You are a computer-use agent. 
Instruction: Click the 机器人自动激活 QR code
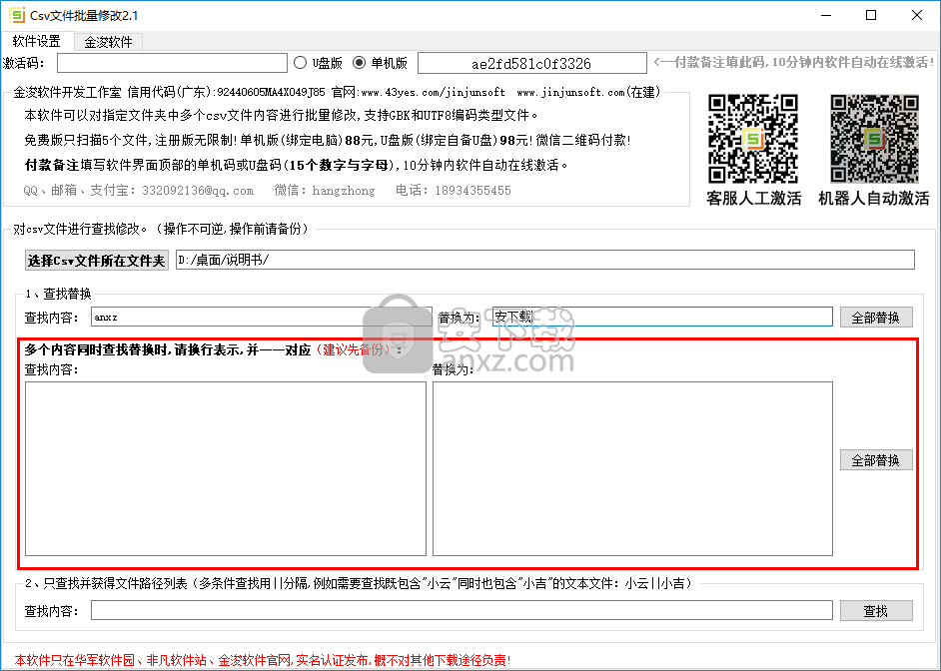[874, 139]
